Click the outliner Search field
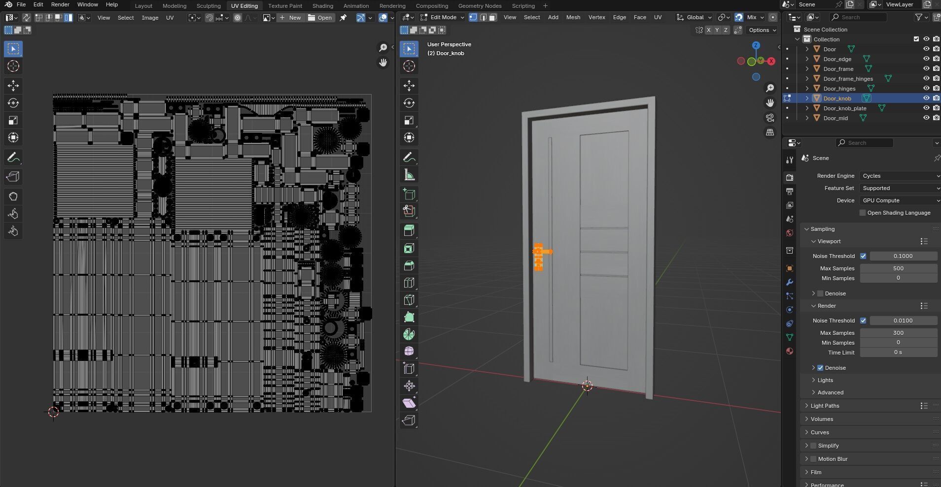This screenshot has height=487, width=941. 858,17
